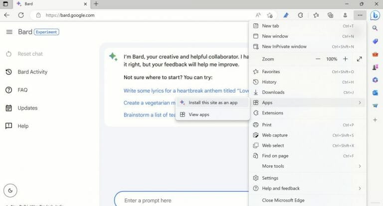
Task: Open sidebar Tools briefcase icon
Action: [375, 54]
